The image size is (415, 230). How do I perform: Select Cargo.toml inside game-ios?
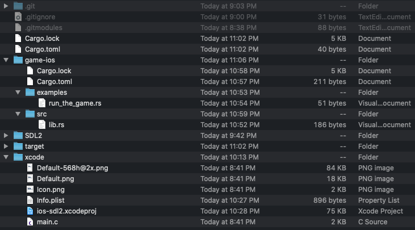click(x=54, y=82)
